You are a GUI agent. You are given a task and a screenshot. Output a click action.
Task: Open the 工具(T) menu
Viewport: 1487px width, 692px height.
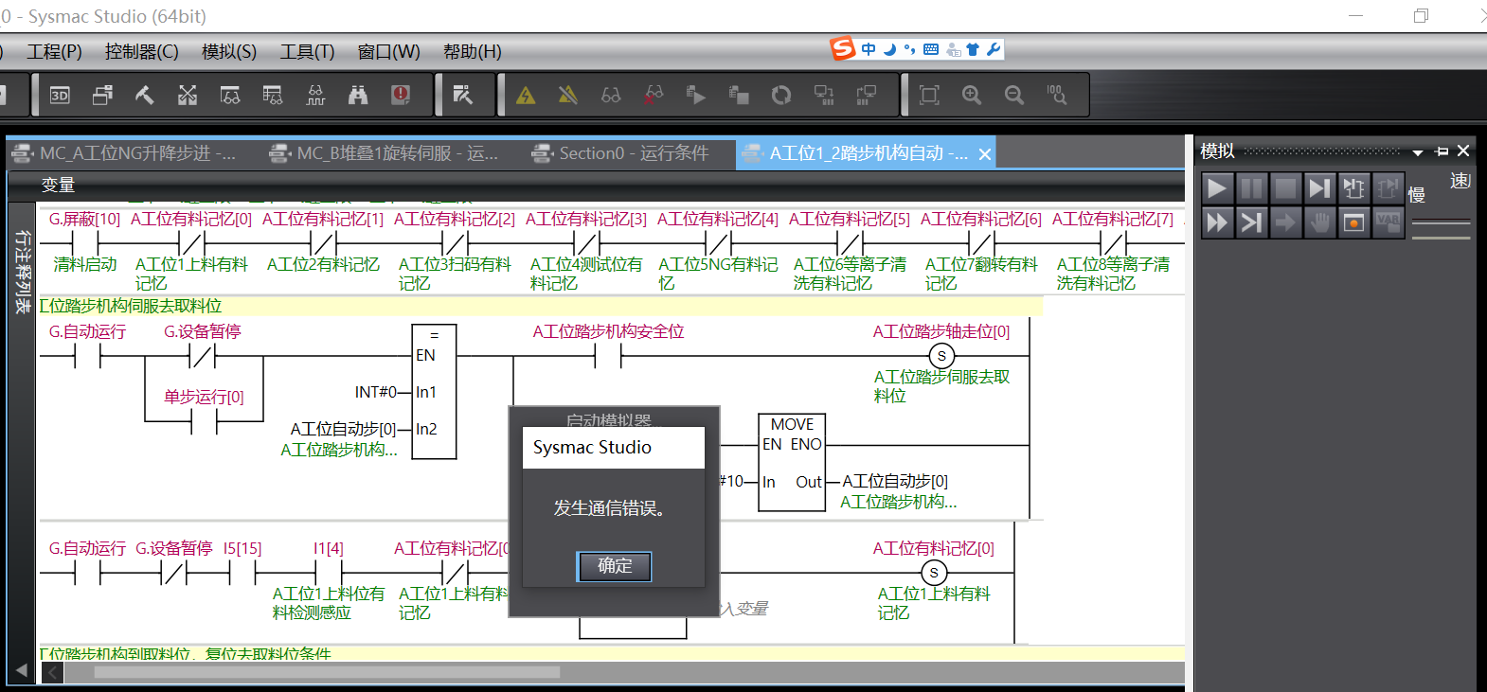pyautogui.click(x=307, y=51)
